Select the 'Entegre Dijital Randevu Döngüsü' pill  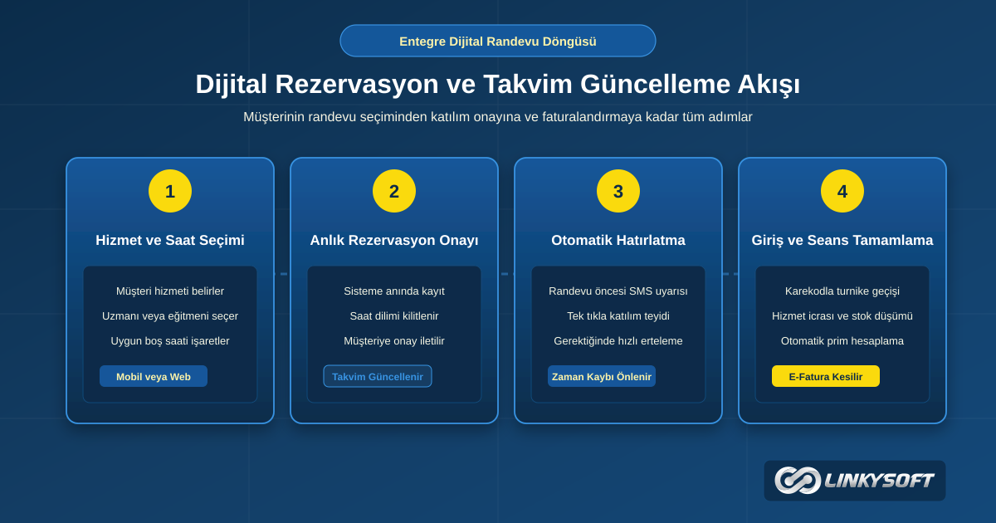point(498,41)
